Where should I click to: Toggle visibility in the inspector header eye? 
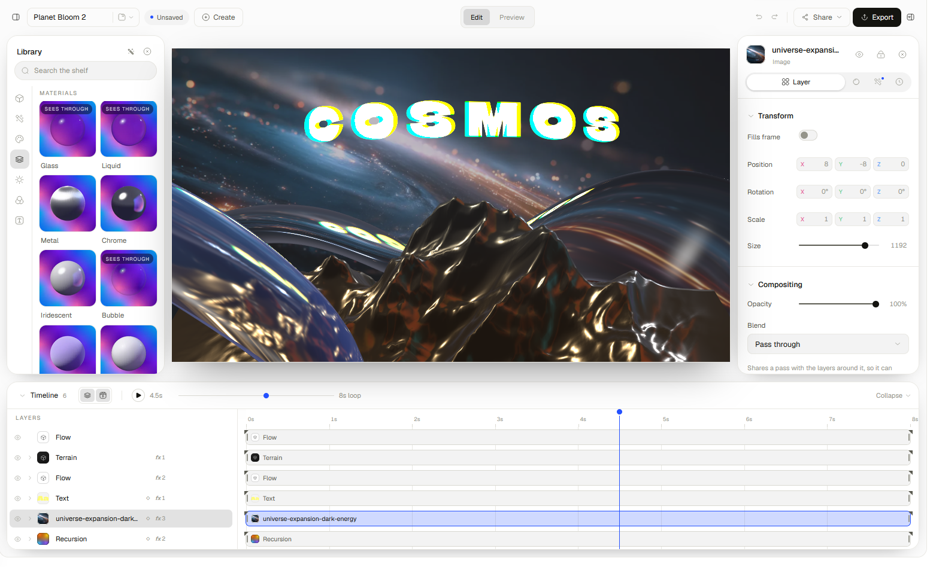coord(859,54)
